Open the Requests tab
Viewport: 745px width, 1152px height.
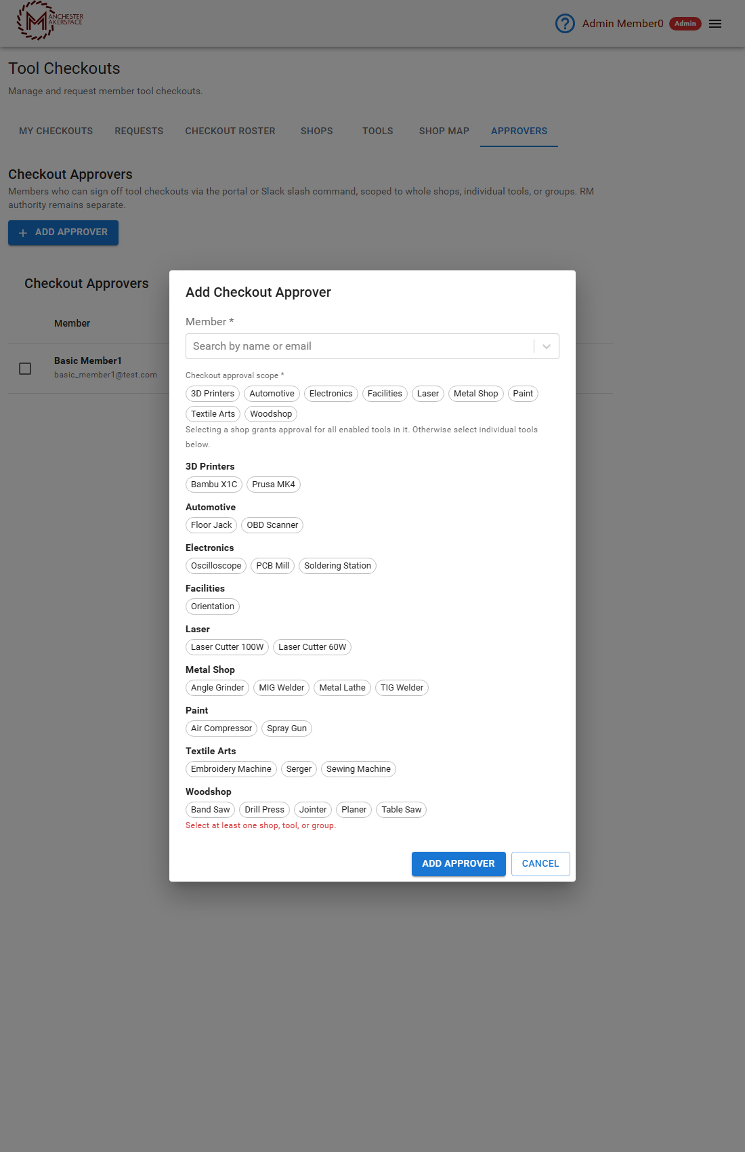pyautogui.click(x=139, y=131)
